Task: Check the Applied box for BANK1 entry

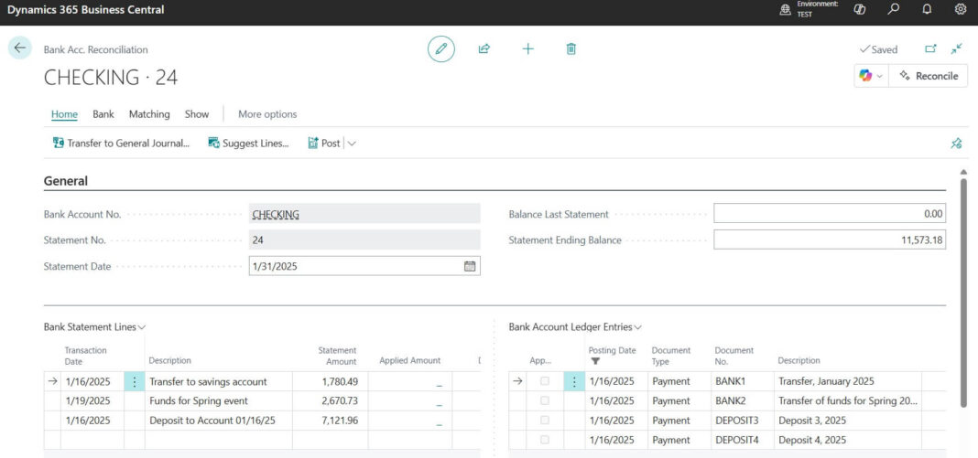Action: tap(545, 381)
